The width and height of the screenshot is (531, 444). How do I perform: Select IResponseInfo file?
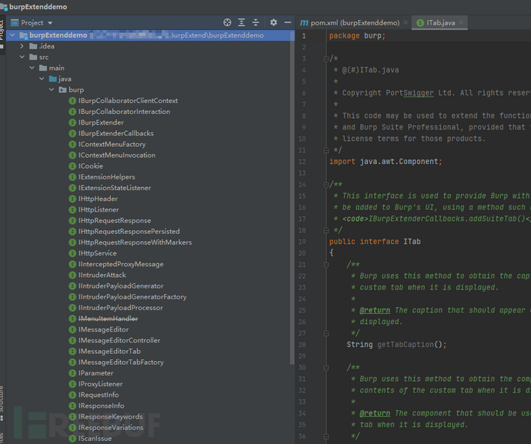coord(102,406)
